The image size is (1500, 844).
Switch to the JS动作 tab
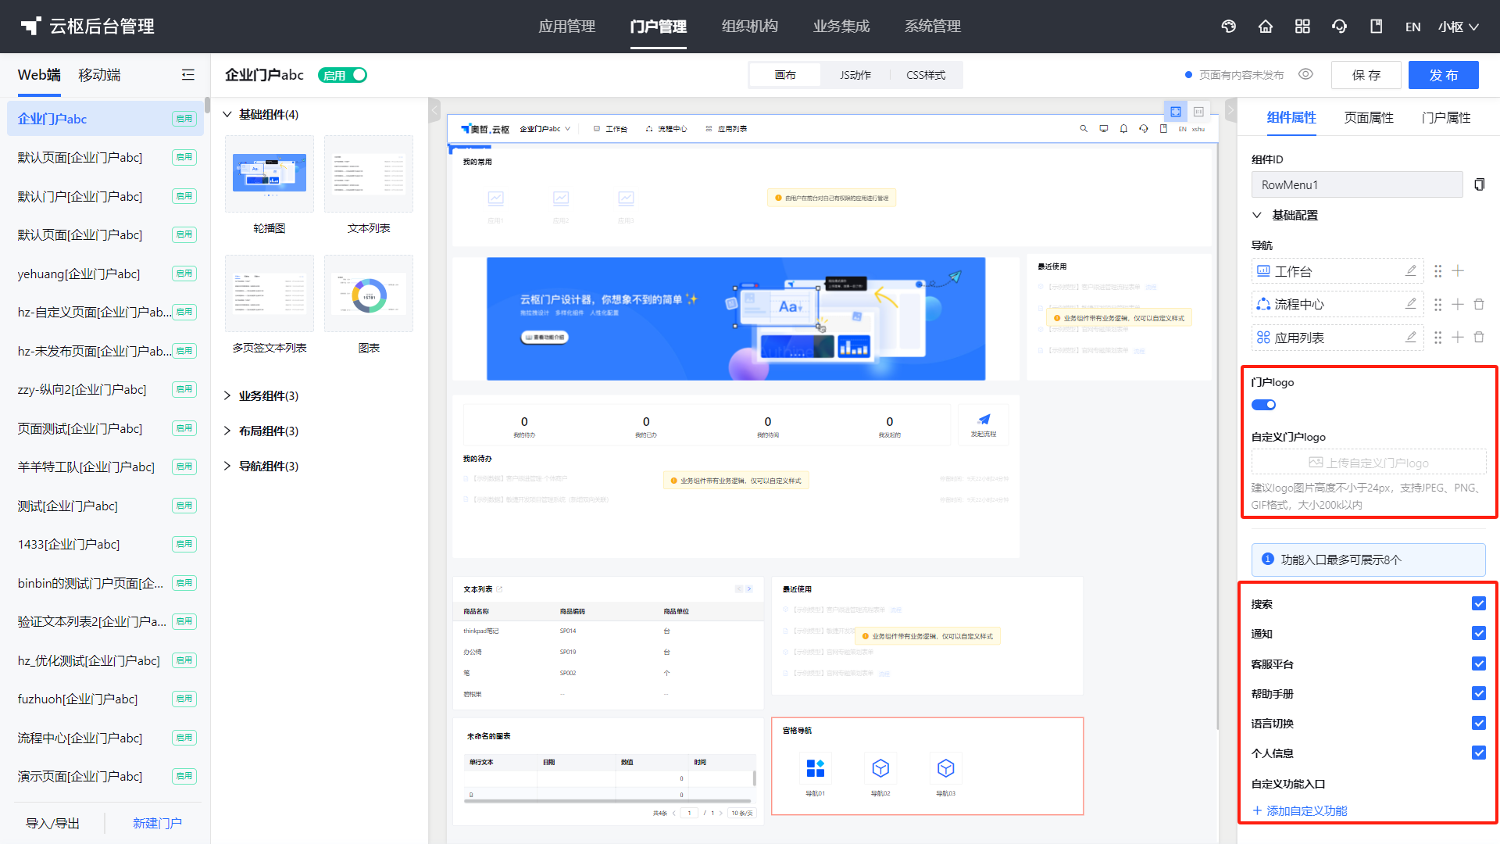coord(855,75)
